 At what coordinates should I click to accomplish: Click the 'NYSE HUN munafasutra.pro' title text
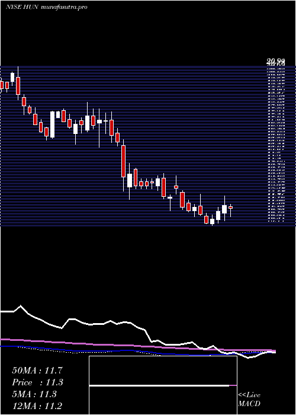click(x=47, y=7)
